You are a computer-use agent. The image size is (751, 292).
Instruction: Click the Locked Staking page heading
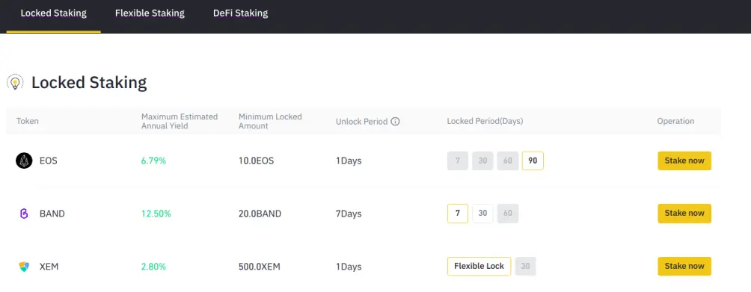(x=89, y=83)
